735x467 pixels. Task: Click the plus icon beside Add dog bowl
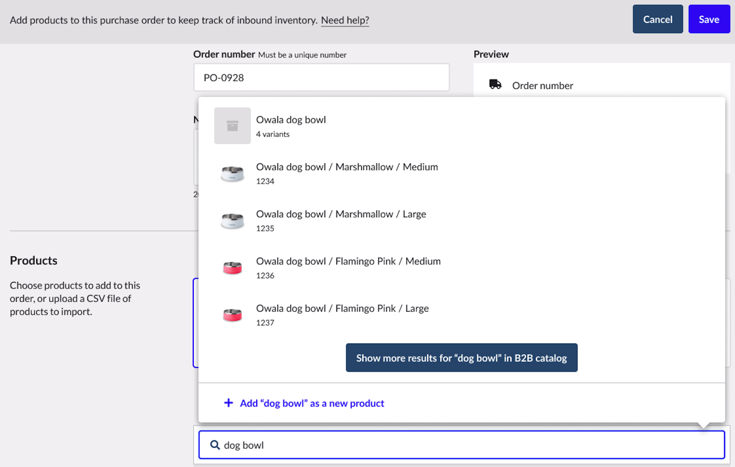(x=228, y=403)
